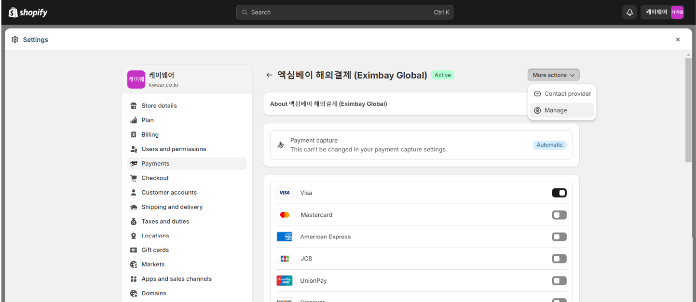
Task: Select Contact provider from the menu
Action: [x=562, y=94]
